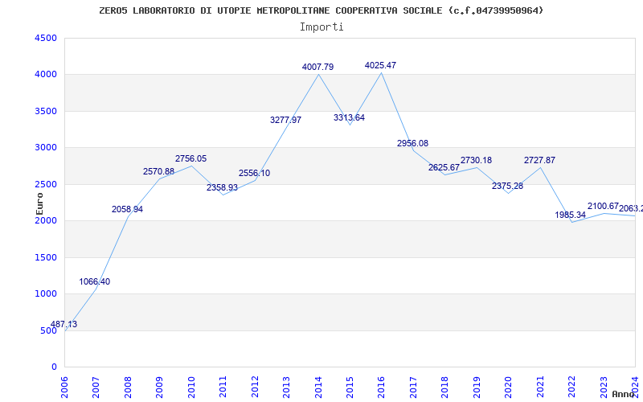Click the data label 2727.87
This screenshot has height=402, width=643.
tap(539, 160)
